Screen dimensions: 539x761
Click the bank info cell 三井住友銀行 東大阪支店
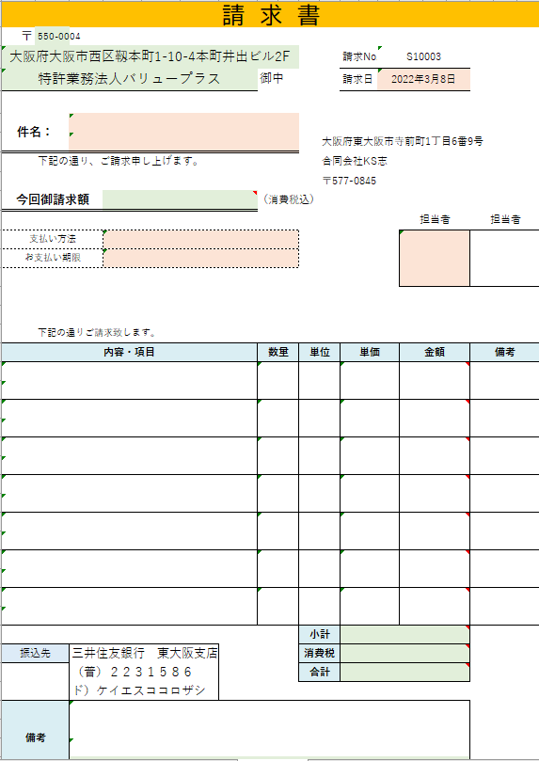(144, 653)
